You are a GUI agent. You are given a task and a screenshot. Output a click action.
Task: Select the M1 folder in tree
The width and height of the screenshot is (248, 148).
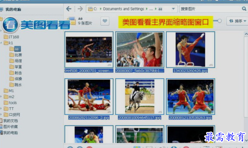[9, 91]
